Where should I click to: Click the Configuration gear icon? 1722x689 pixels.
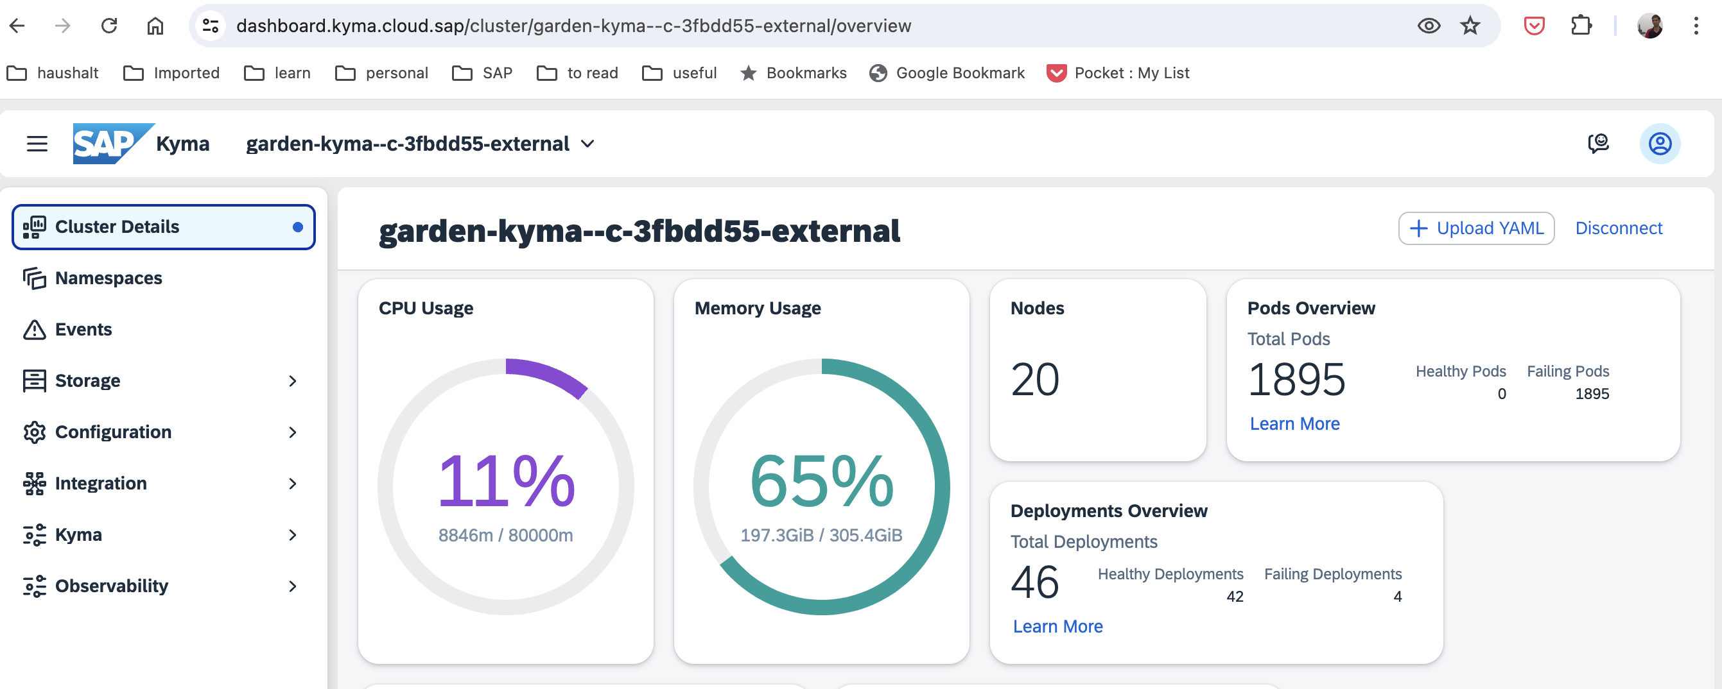35,432
